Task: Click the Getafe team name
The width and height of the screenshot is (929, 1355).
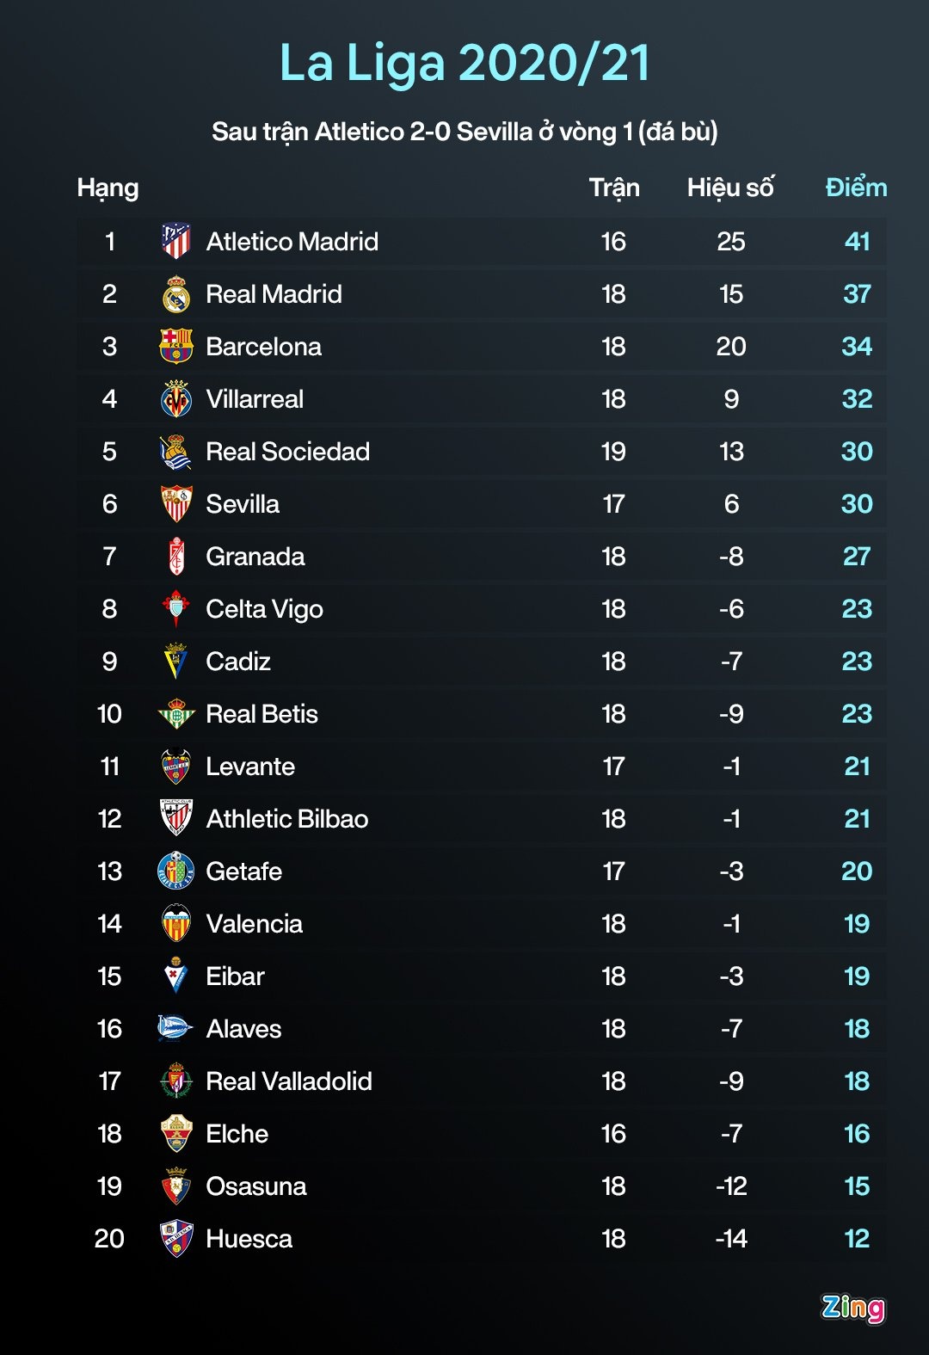Action: click(x=243, y=872)
